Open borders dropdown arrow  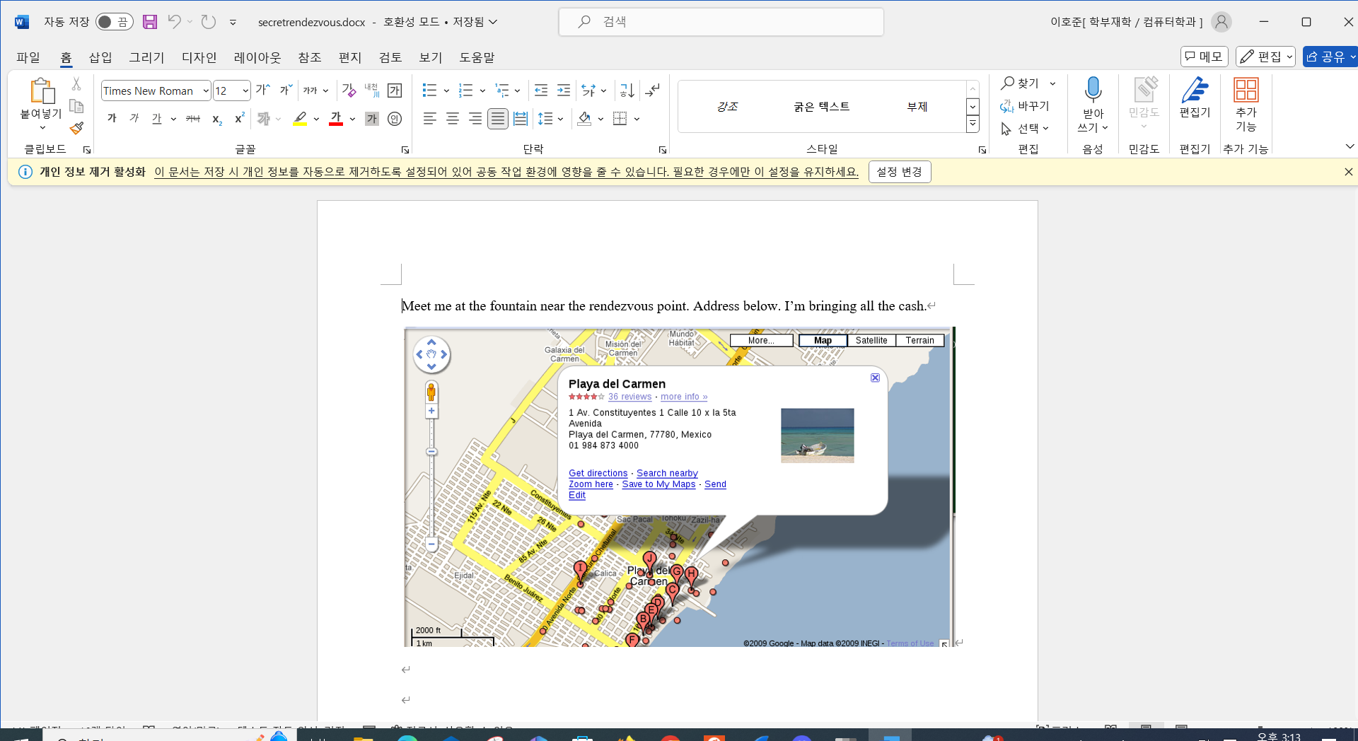coord(637,119)
